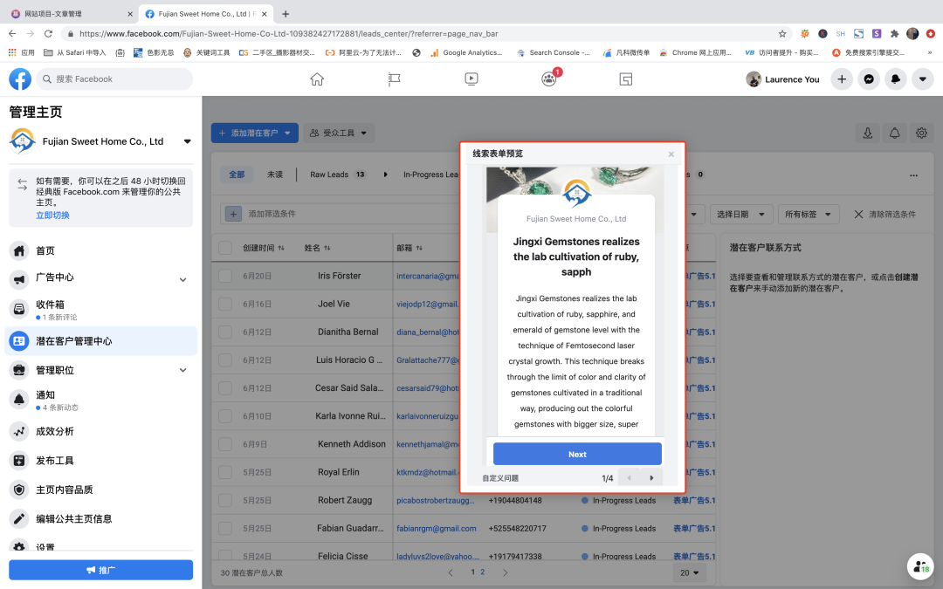This screenshot has height=589, width=943.
Task: Click the 搜索 Facebook search field
Action: [x=115, y=79]
